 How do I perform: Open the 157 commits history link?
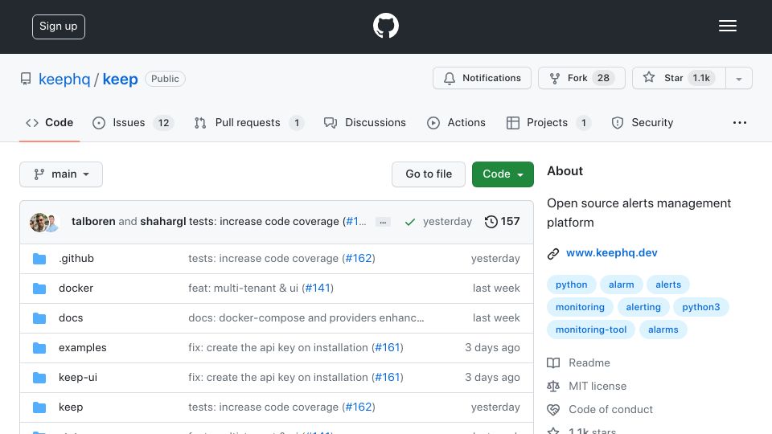click(x=502, y=222)
